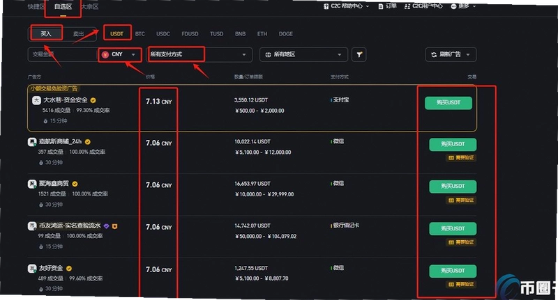The height and width of the screenshot is (300, 558).
Task: Click the 7.13 CNY price of 大水巷
Action: (x=159, y=102)
